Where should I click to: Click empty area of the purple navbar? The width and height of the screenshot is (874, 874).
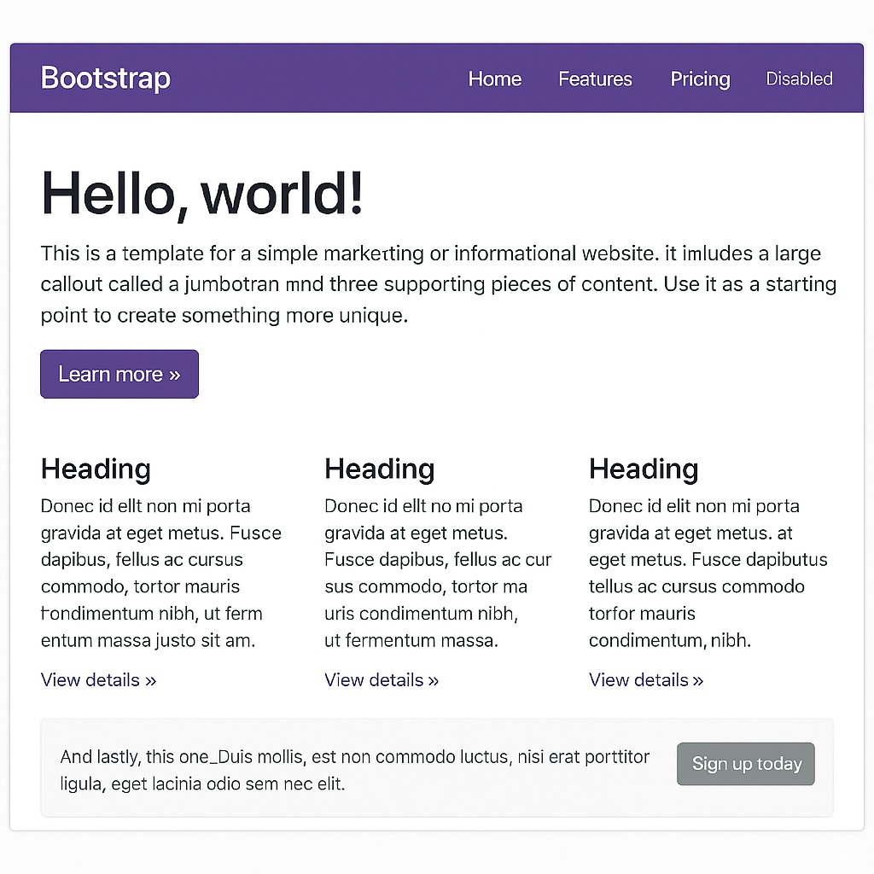pyautogui.click(x=316, y=79)
